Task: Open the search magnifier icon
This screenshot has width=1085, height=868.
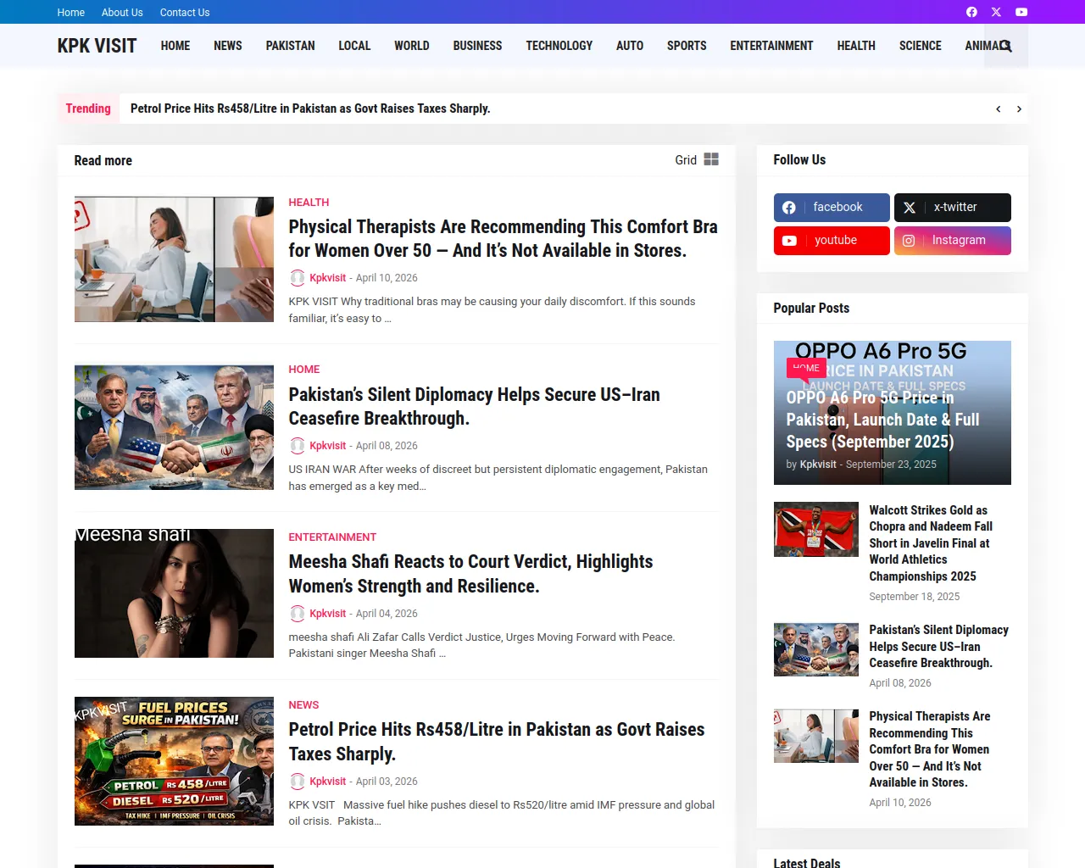Action: (x=1006, y=46)
